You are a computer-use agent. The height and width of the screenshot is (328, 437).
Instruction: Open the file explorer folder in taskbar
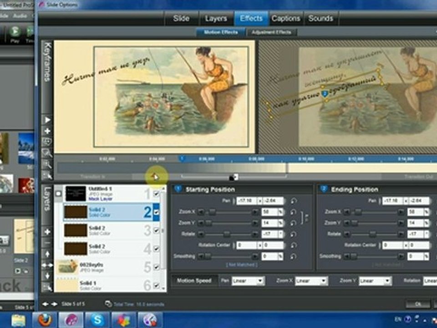18,320
